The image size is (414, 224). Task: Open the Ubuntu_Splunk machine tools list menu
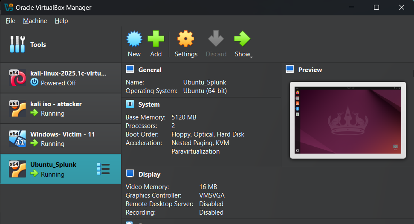point(103,169)
